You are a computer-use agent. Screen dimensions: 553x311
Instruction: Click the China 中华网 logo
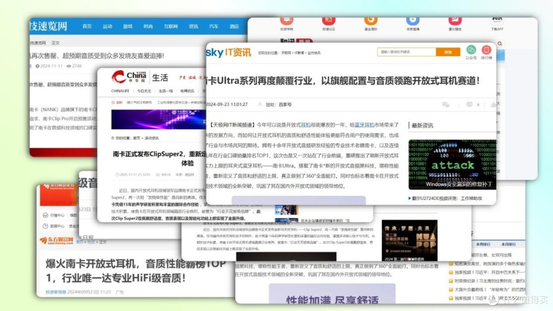(129, 77)
